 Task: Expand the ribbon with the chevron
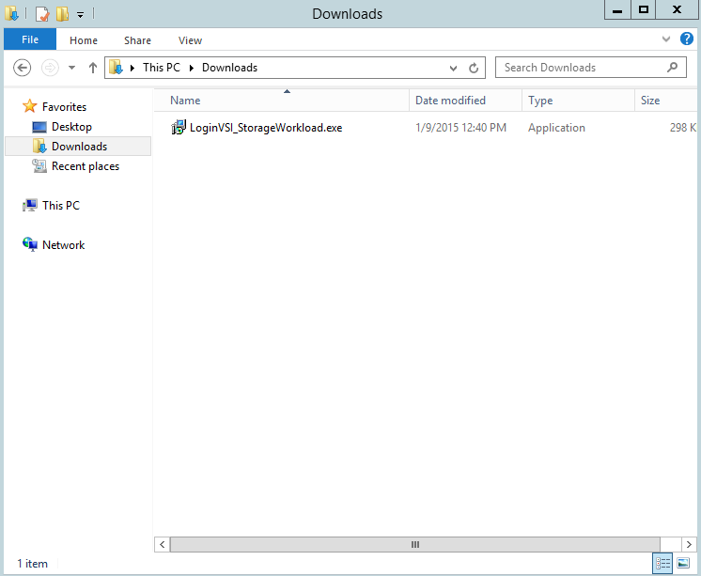pos(666,39)
